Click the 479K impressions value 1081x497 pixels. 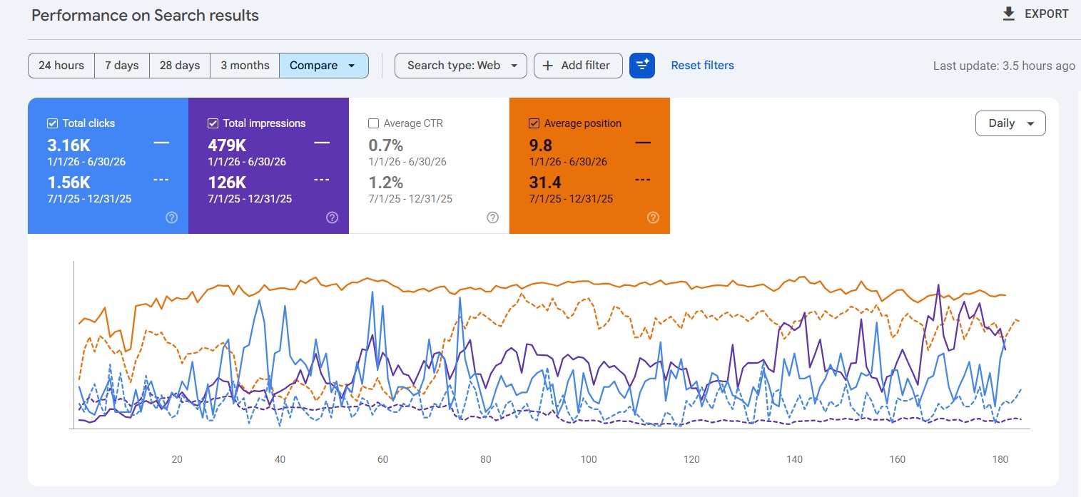coord(227,145)
